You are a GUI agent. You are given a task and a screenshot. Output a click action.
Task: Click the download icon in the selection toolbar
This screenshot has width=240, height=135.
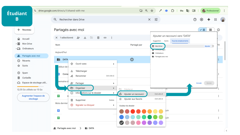coord(85,38)
